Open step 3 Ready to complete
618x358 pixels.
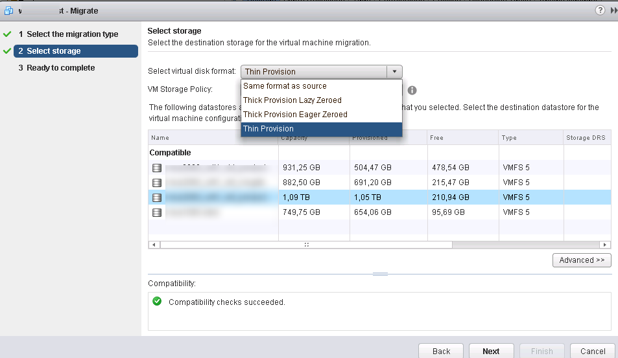click(60, 68)
